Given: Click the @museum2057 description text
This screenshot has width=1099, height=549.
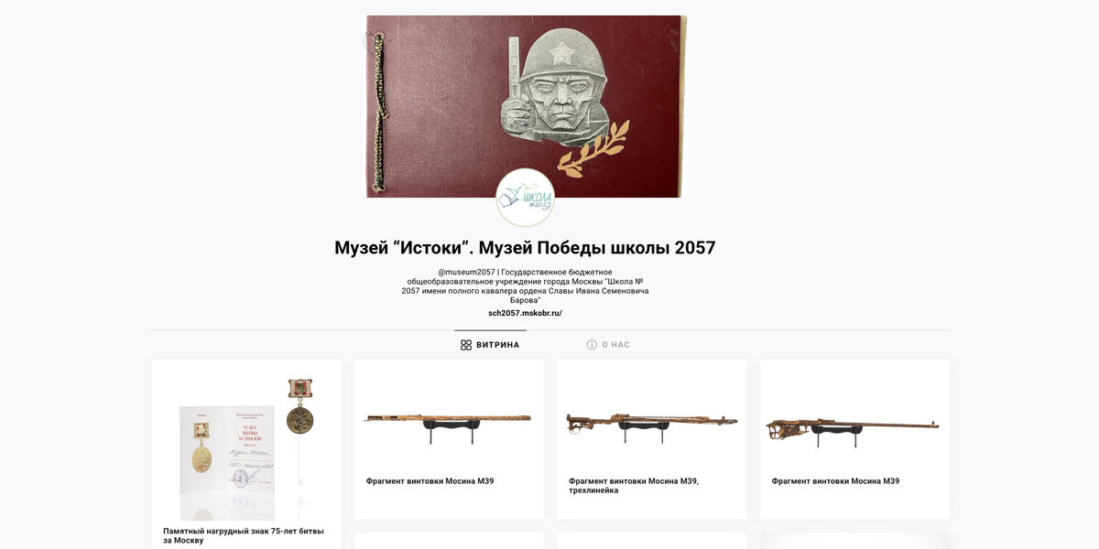Looking at the screenshot, I should [x=525, y=286].
